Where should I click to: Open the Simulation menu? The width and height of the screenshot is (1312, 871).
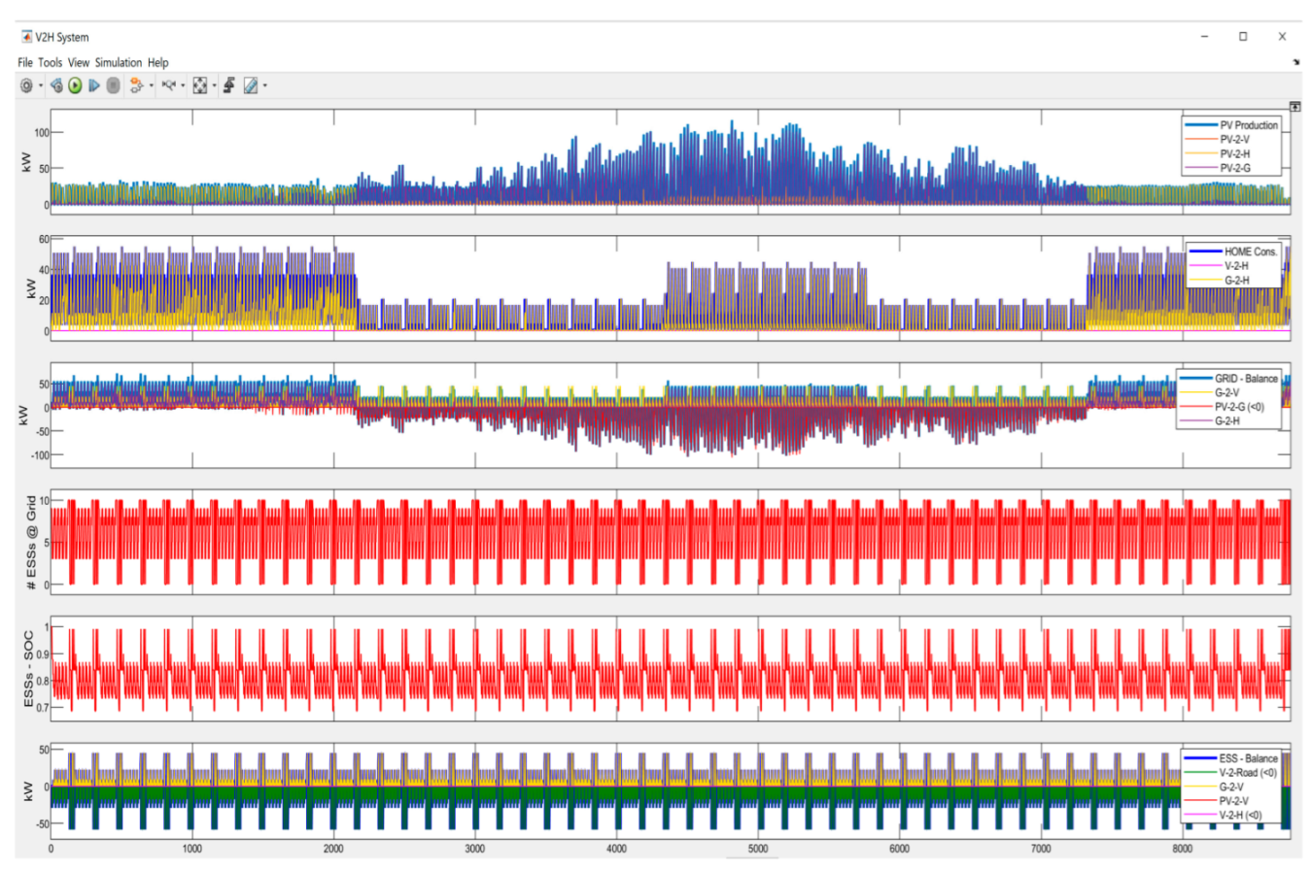click(118, 62)
